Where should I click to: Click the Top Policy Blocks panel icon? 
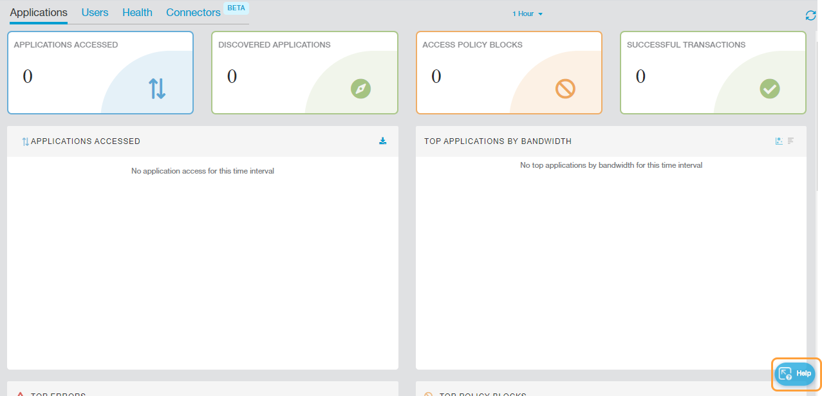429,394
